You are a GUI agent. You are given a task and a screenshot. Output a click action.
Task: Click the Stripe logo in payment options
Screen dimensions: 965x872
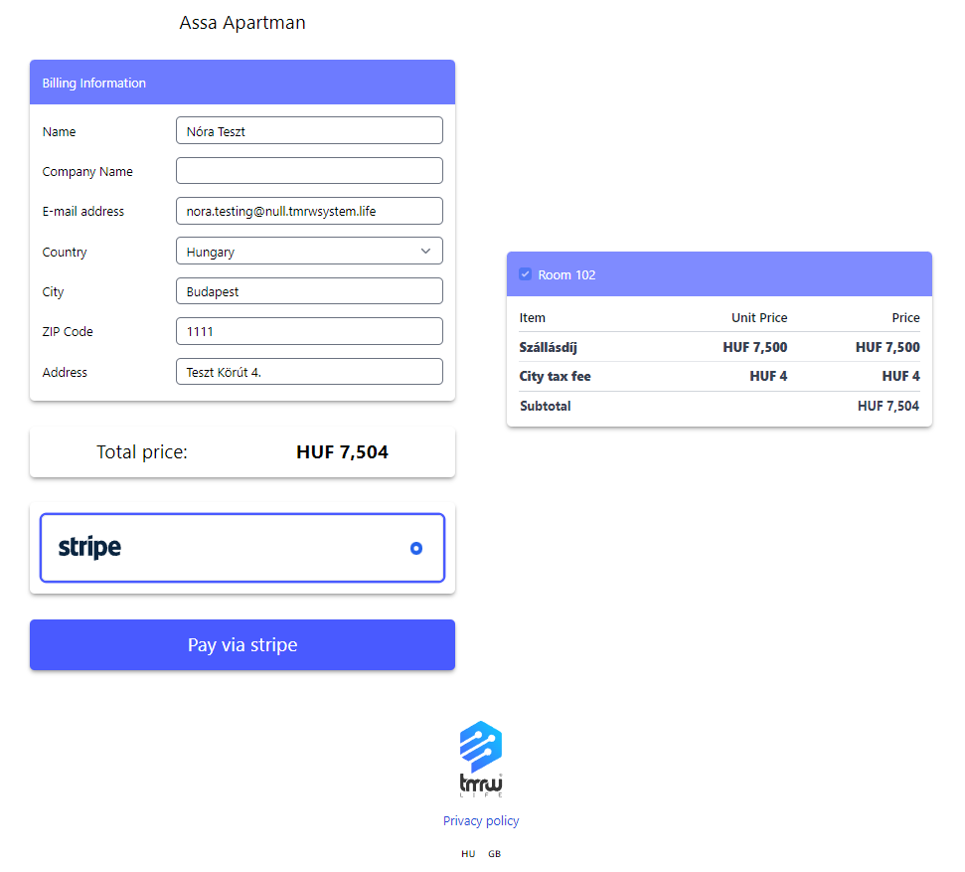tap(89, 548)
